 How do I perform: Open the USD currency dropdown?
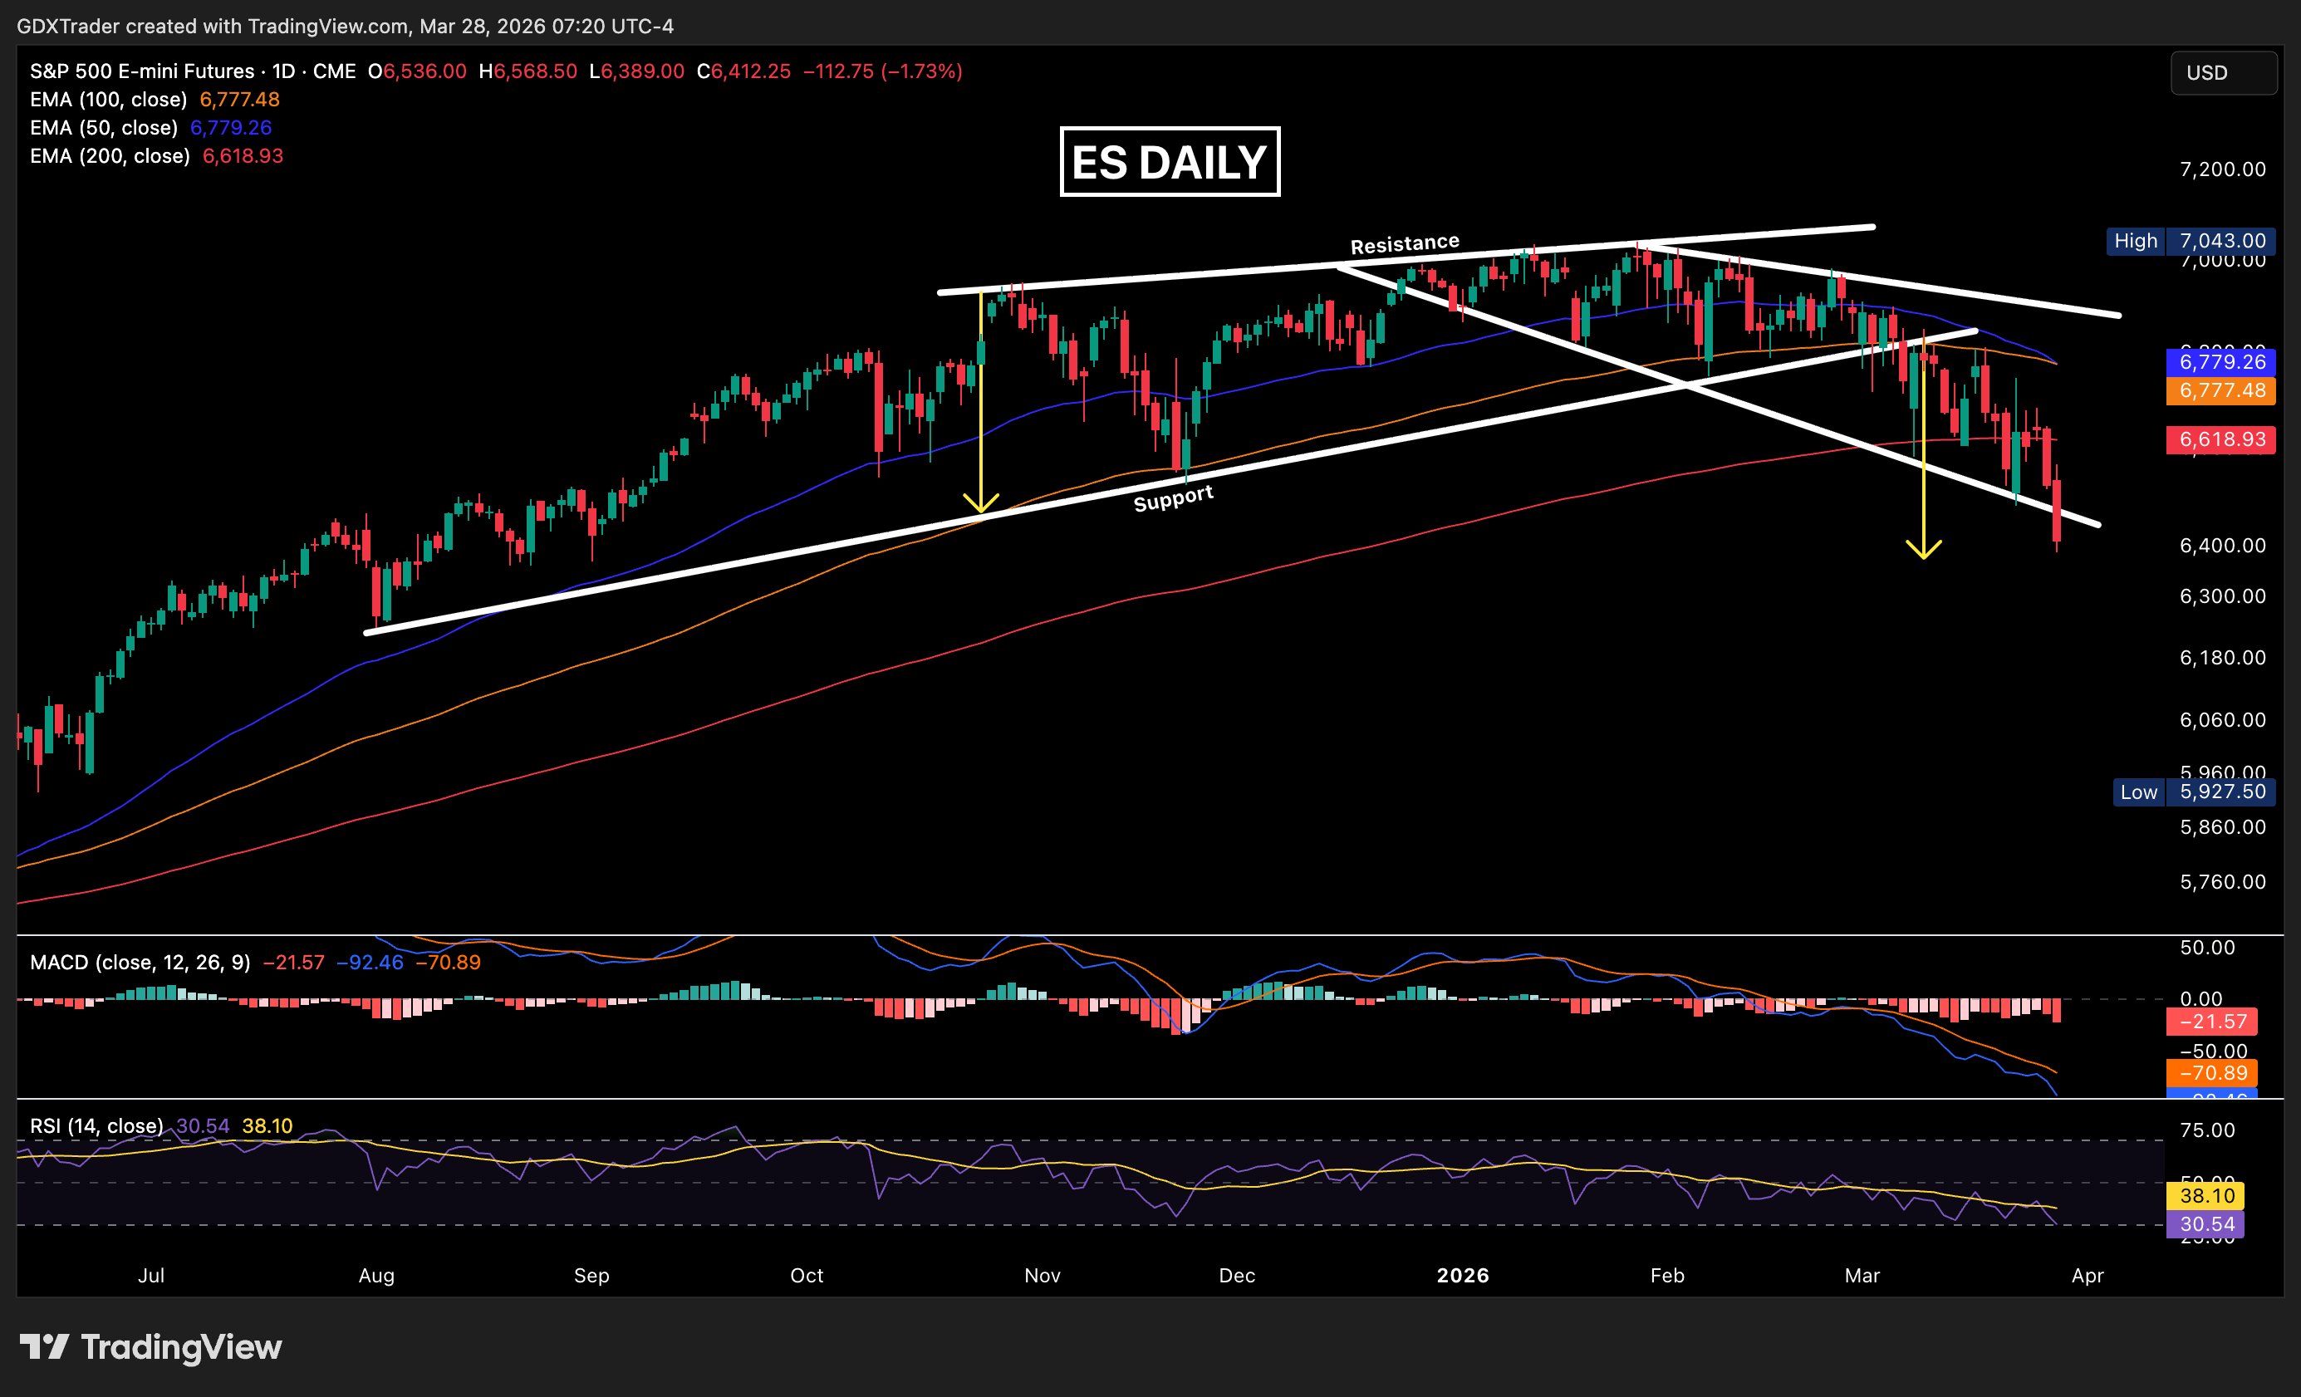[2223, 73]
